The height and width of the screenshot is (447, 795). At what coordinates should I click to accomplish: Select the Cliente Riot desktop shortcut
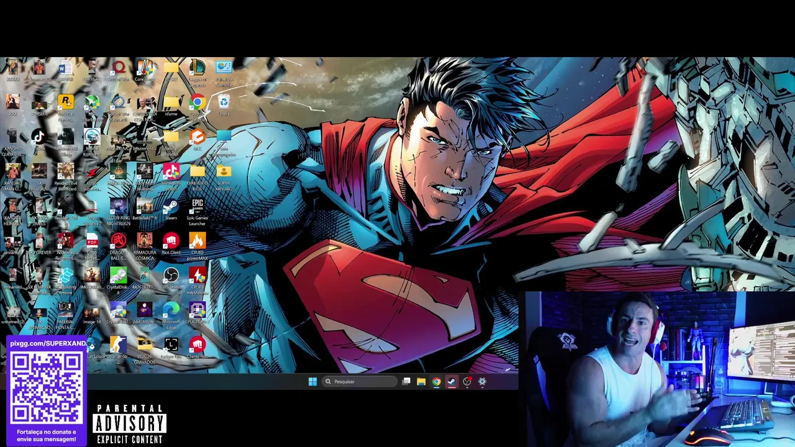pos(198,348)
